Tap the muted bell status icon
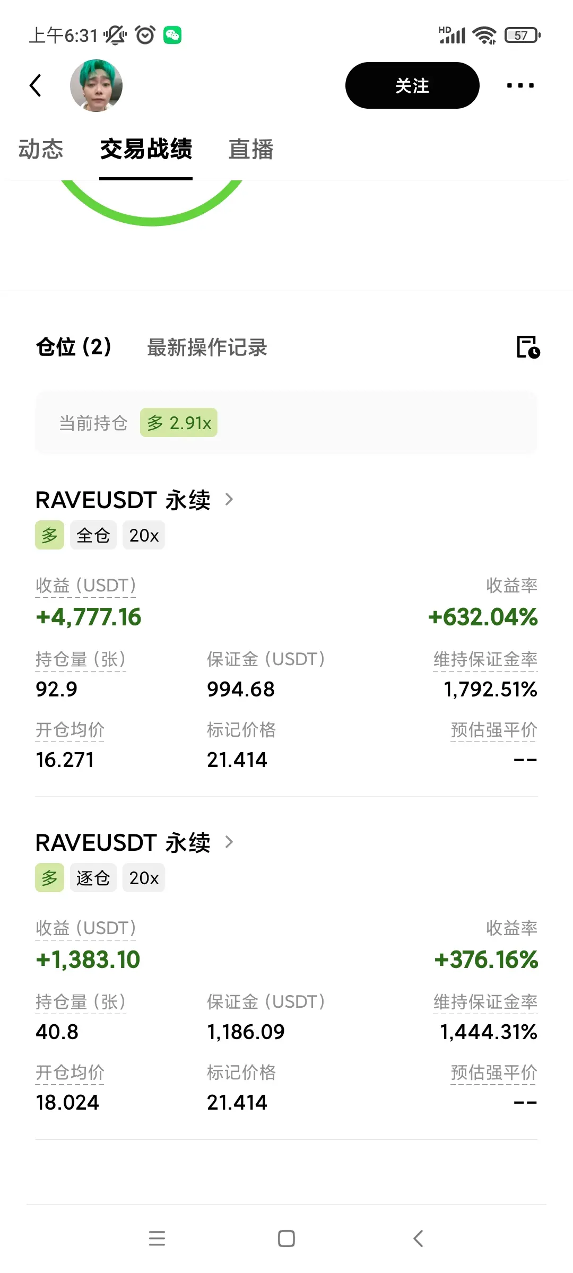Screen dimensions: 573x1273 coord(115,36)
